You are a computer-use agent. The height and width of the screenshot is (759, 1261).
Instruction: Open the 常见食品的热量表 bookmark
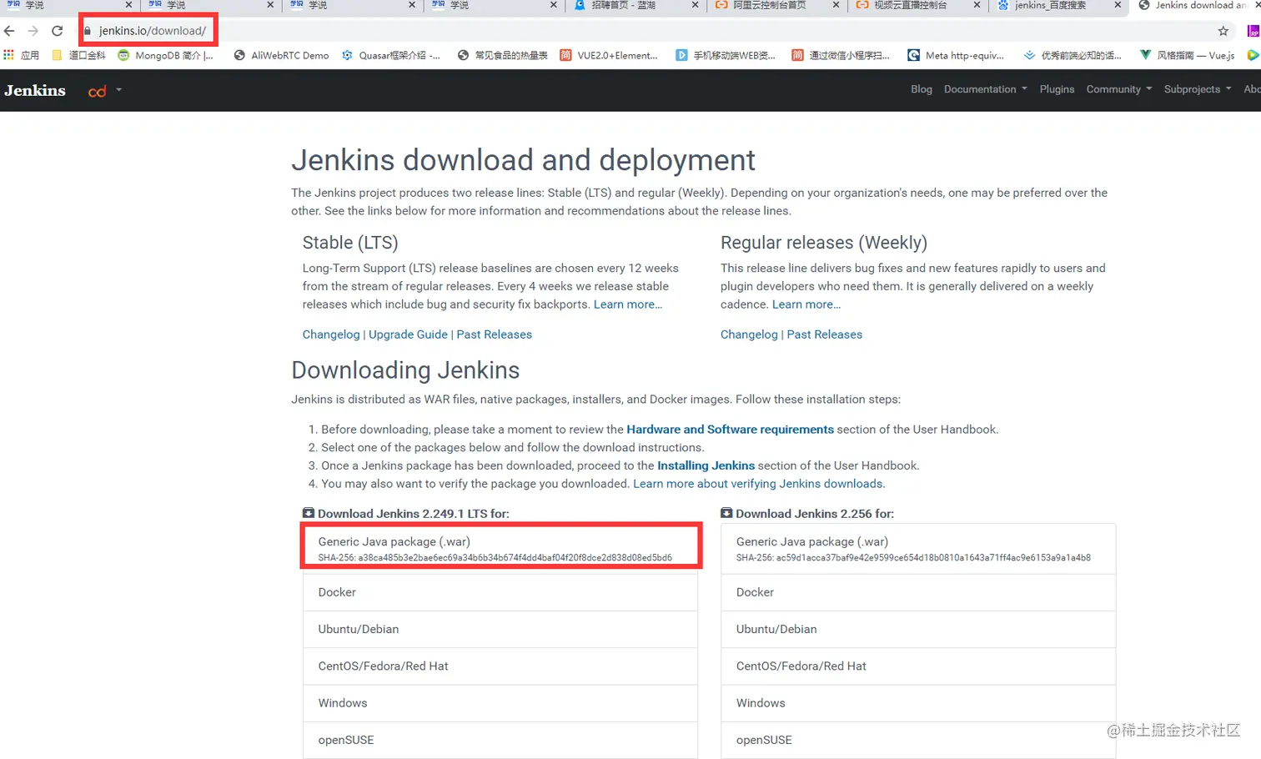(x=503, y=55)
